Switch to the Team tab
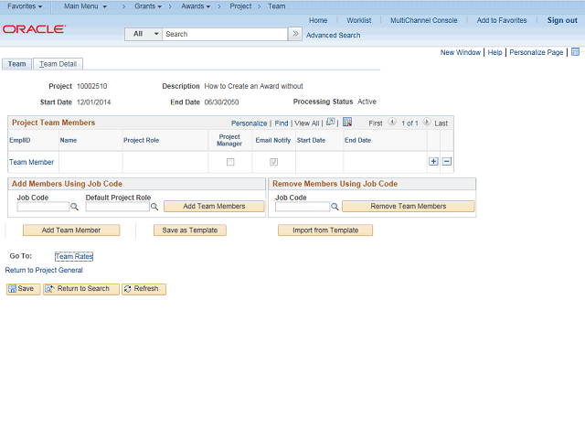The height and width of the screenshot is (439, 585). [x=16, y=64]
